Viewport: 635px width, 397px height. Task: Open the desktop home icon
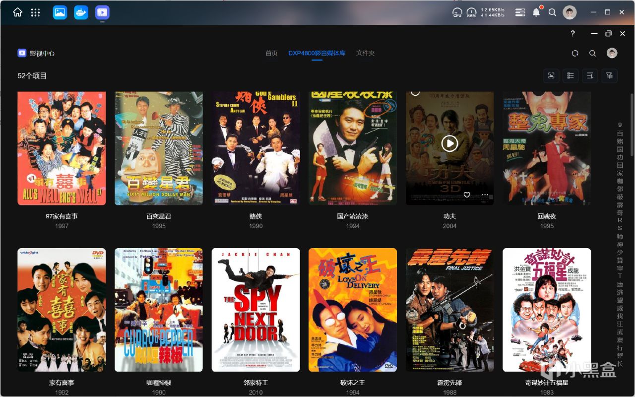pos(17,12)
